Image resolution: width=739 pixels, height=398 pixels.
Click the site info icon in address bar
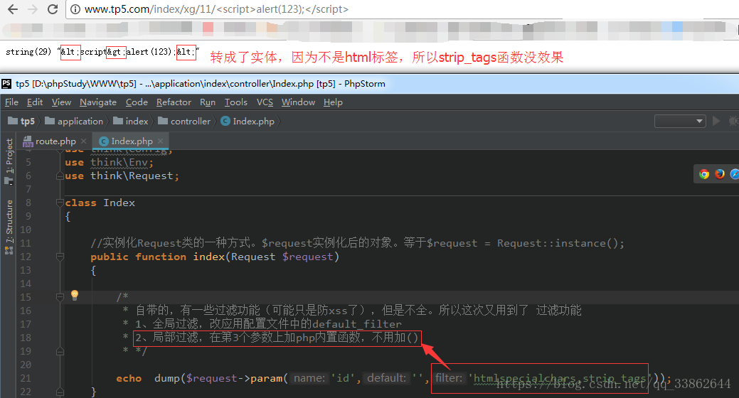tap(75, 9)
